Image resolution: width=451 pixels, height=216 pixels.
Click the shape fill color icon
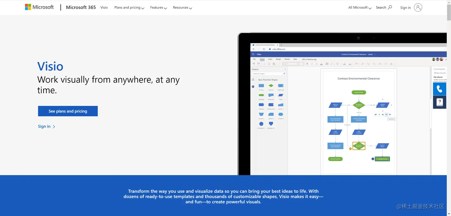[x=344, y=64]
